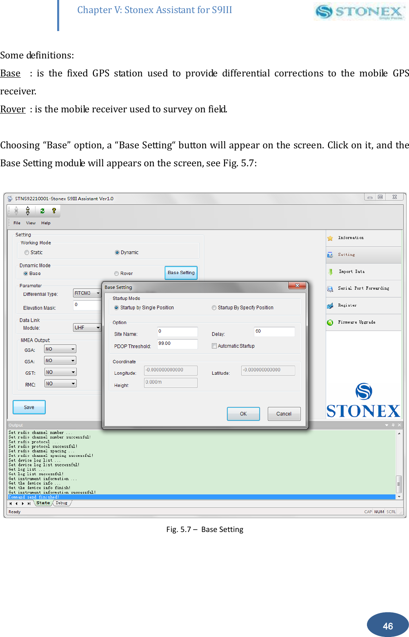The height and width of the screenshot is (637, 409).
Task: Open the RMC output dropdown
Action: click(x=60, y=384)
